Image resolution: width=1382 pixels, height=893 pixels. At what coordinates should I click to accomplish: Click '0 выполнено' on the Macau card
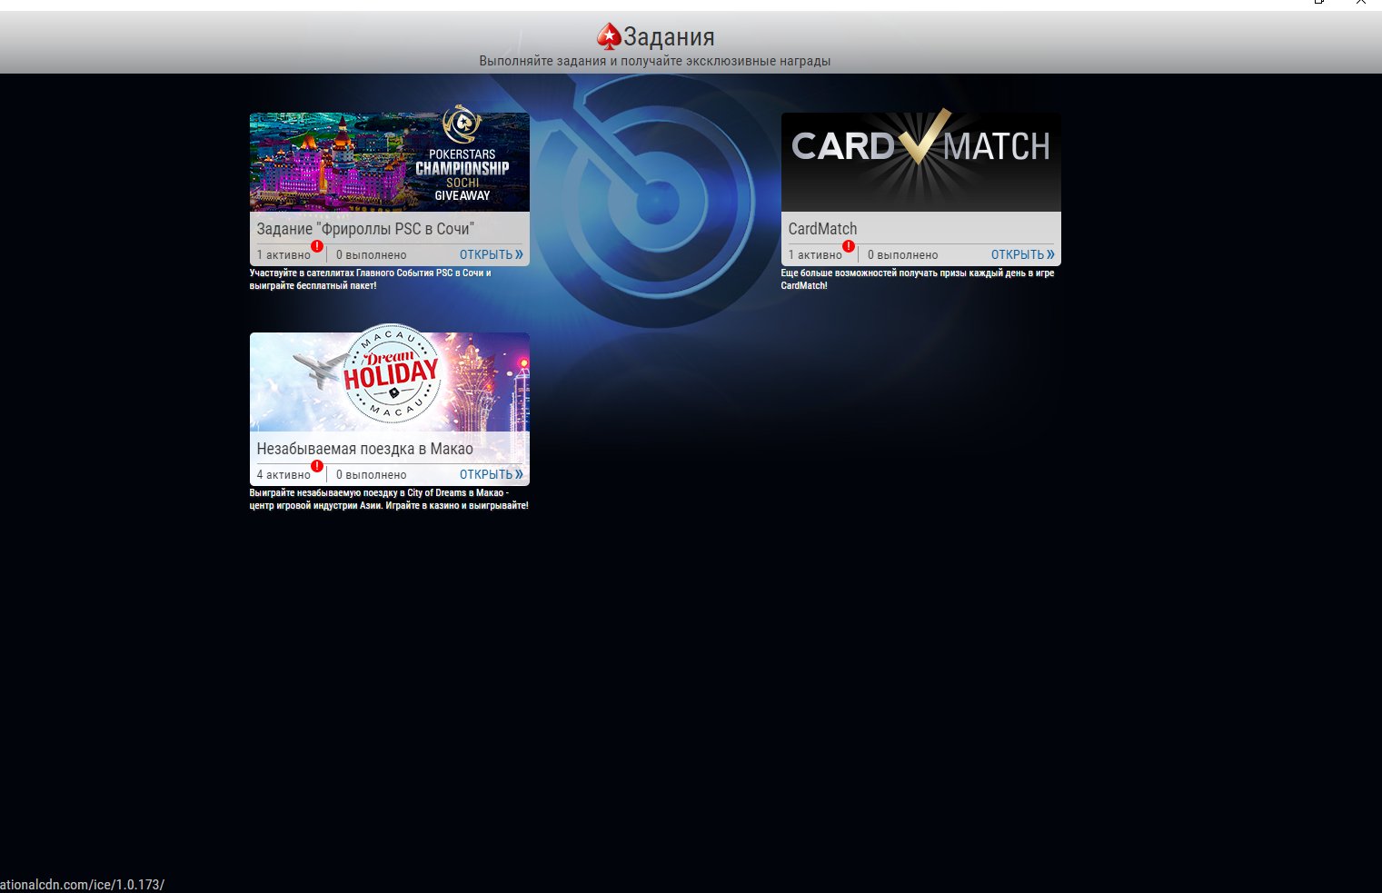(372, 475)
